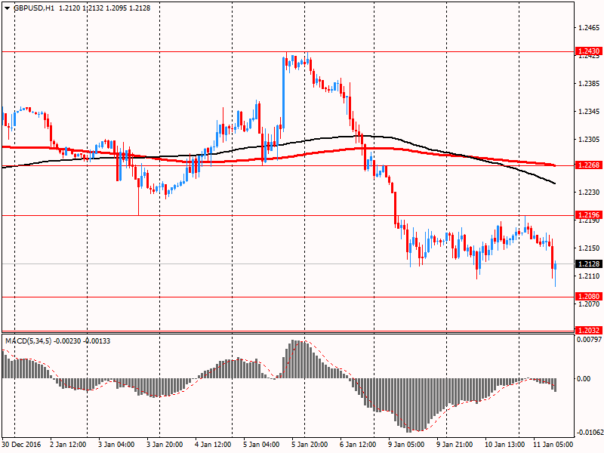Click the GBPUSD,H1 chart title text

point(33,8)
